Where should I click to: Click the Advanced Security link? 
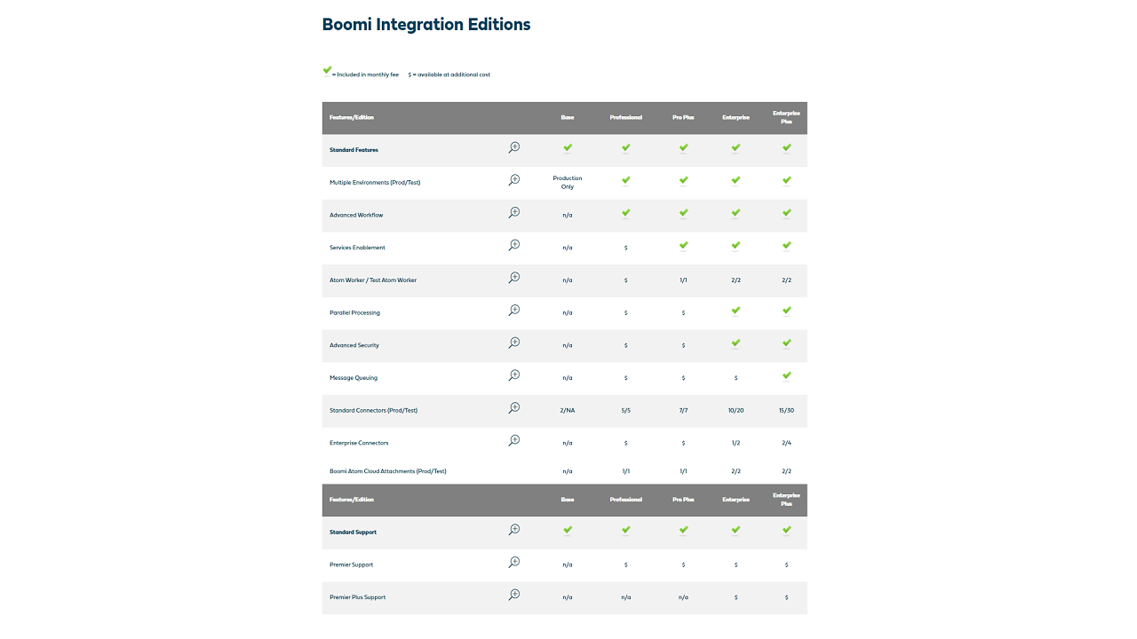(354, 345)
